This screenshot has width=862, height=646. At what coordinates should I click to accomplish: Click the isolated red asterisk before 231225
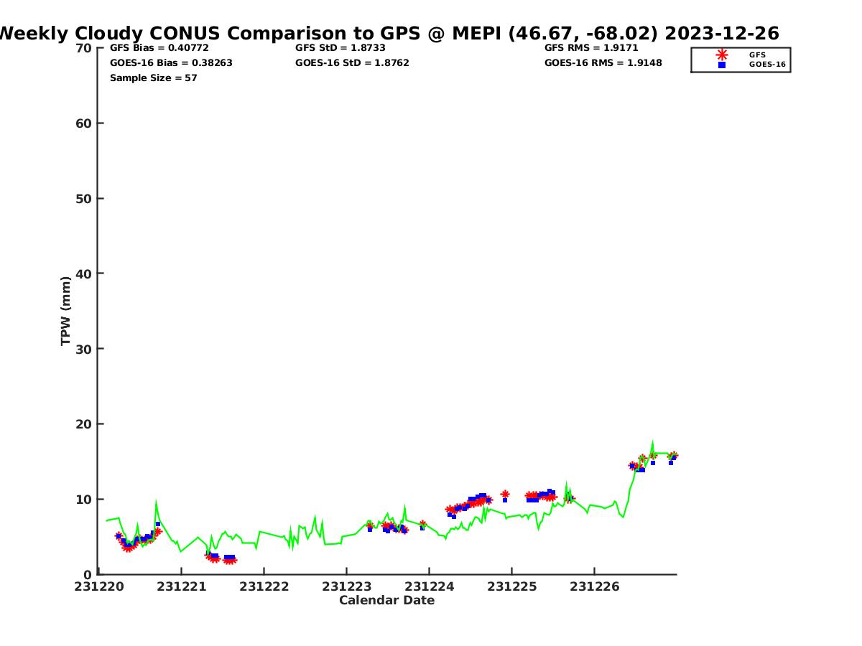[x=505, y=494]
